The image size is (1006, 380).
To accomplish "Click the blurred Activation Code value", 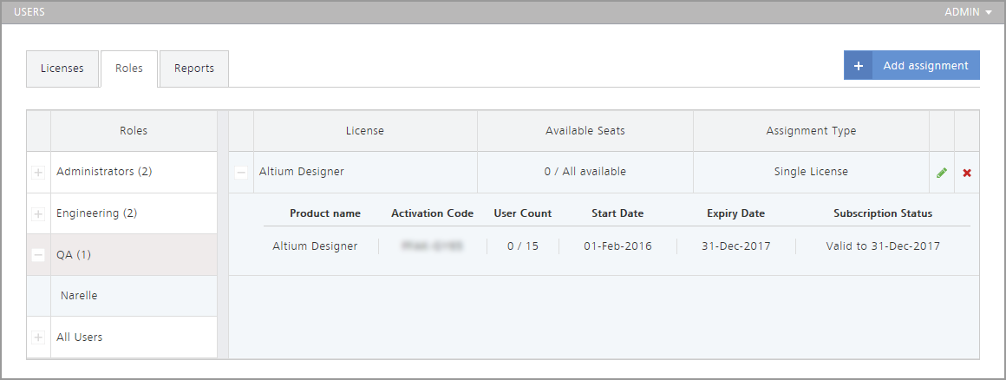I will [432, 246].
